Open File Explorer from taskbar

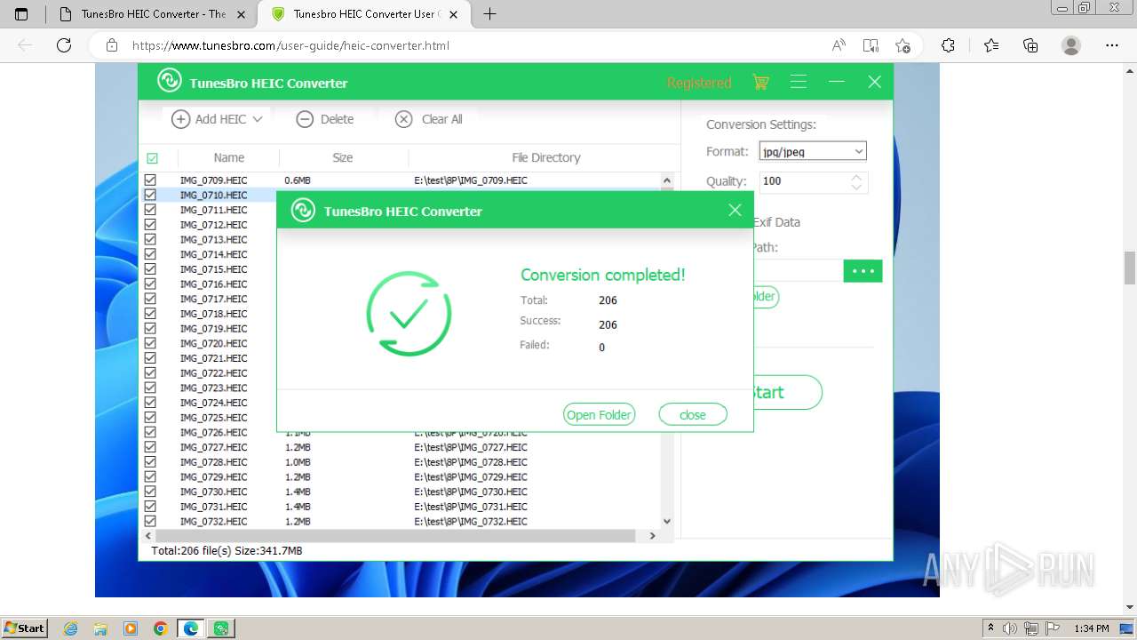point(100,628)
